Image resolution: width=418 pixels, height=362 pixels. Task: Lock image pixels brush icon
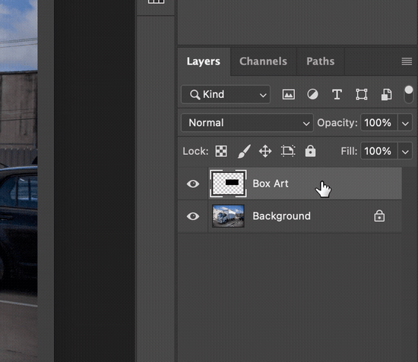coord(244,151)
